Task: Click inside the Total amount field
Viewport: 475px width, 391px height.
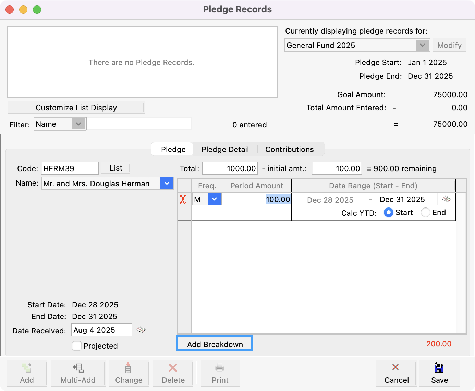Action: point(229,168)
